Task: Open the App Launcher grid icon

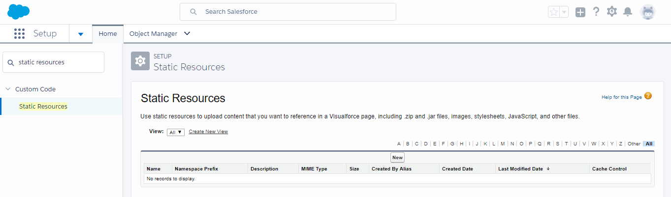Action: click(x=19, y=34)
